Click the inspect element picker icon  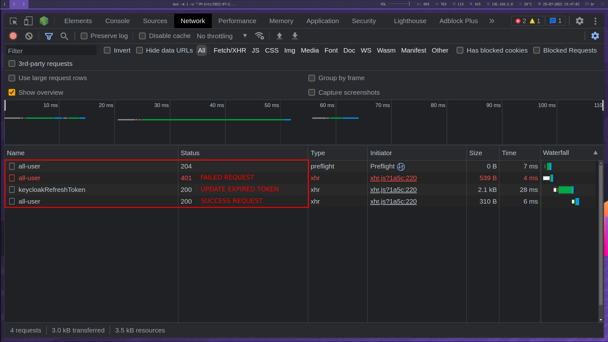click(13, 21)
